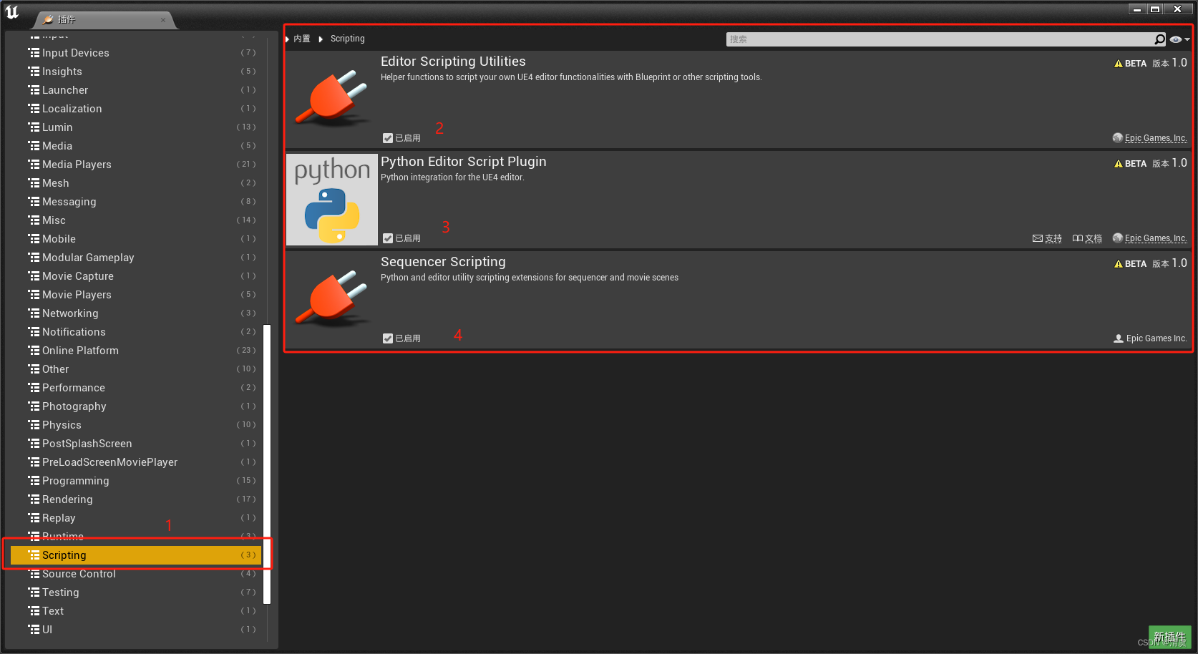Screen dimensions: 1198x654
Task: Click inside the 搜索 search field
Action: (859, 39)
